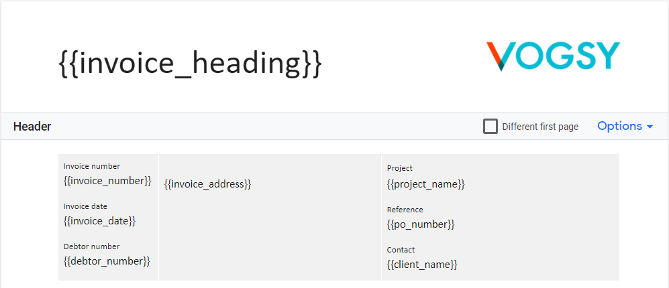
Task: Click the {{invoice_date}} placeholder
Action: pyautogui.click(x=100, y=220)
